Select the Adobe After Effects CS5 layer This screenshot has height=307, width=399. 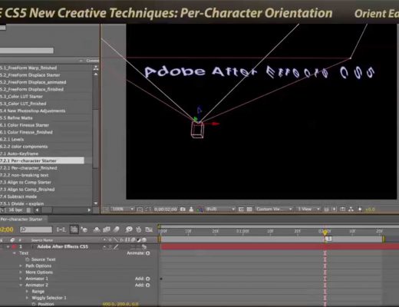[62, 246]
